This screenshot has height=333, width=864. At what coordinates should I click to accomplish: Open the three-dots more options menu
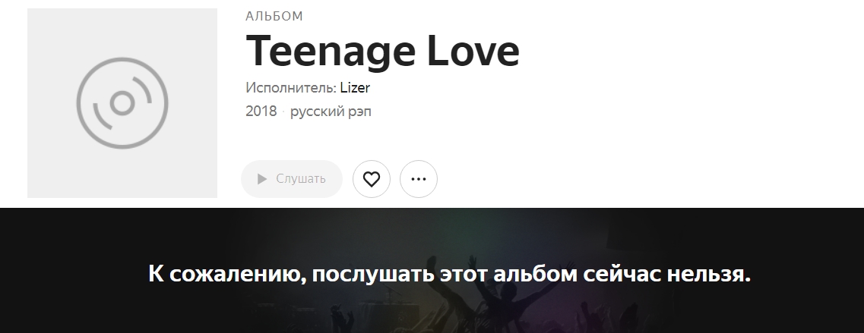[419, 179]
